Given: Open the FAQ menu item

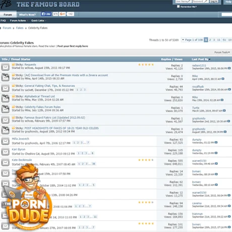Looking at the screenshot, I should (x=3, y=21).
